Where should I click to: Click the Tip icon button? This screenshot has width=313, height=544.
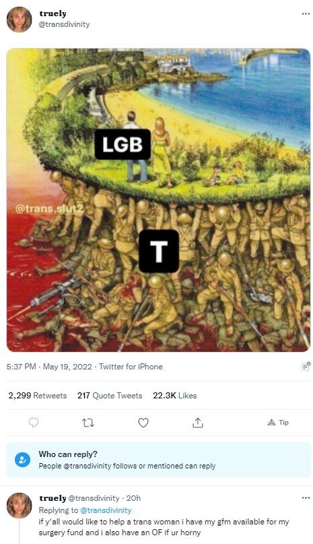tap(279, 422)
